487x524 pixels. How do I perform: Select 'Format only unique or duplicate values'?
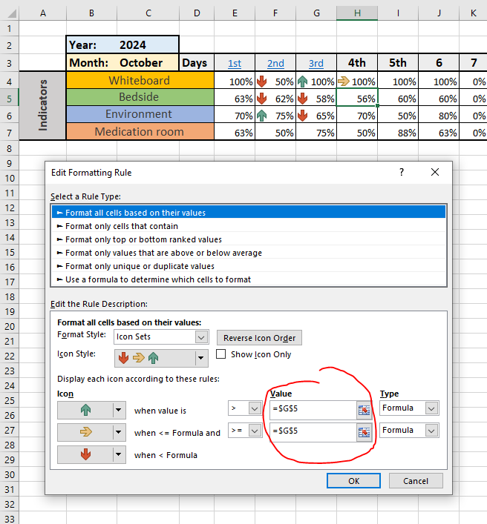coord(249,266)
